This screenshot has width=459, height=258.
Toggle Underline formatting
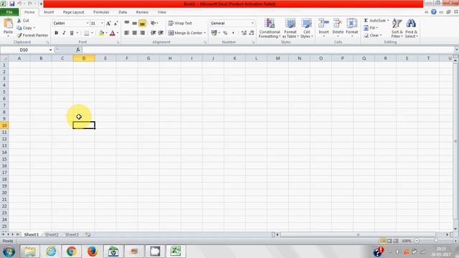(72, 33)
